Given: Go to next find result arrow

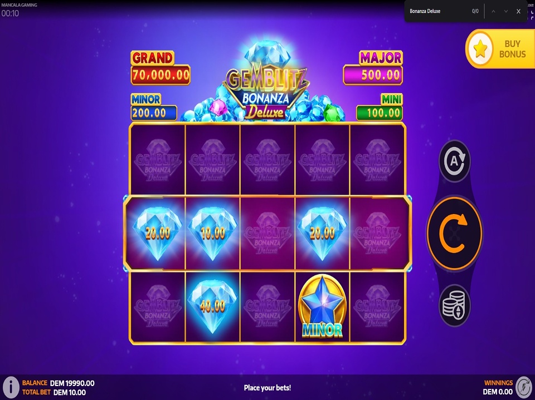Looking at the screenshot, I should click(x=506, y=11).
